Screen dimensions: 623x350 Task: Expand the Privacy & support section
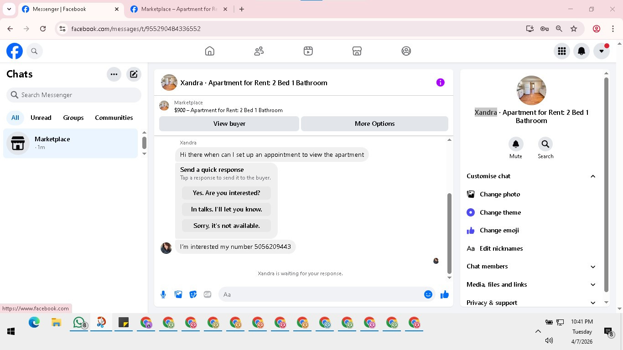531,303
